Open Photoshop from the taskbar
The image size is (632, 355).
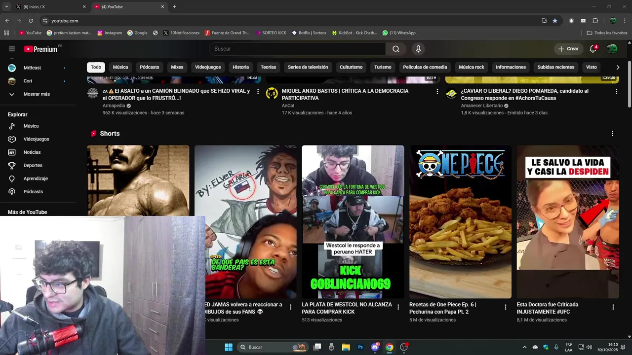point(360,347)
